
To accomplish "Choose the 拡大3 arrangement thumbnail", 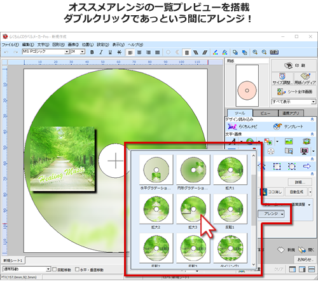I will coord(193,209).
